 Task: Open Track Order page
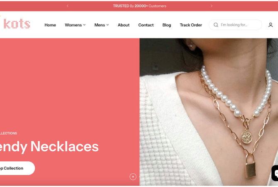pos(191,25)
